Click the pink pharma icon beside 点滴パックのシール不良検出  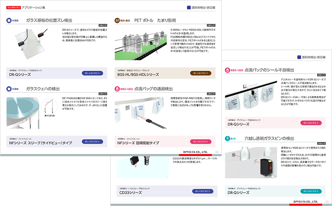(x=227, y=70)
